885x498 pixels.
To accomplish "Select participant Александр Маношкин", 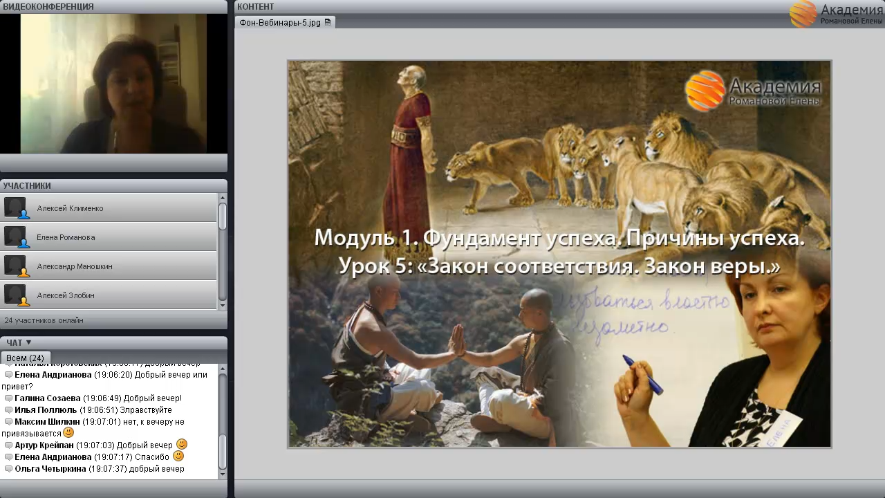I will point(109,266).
